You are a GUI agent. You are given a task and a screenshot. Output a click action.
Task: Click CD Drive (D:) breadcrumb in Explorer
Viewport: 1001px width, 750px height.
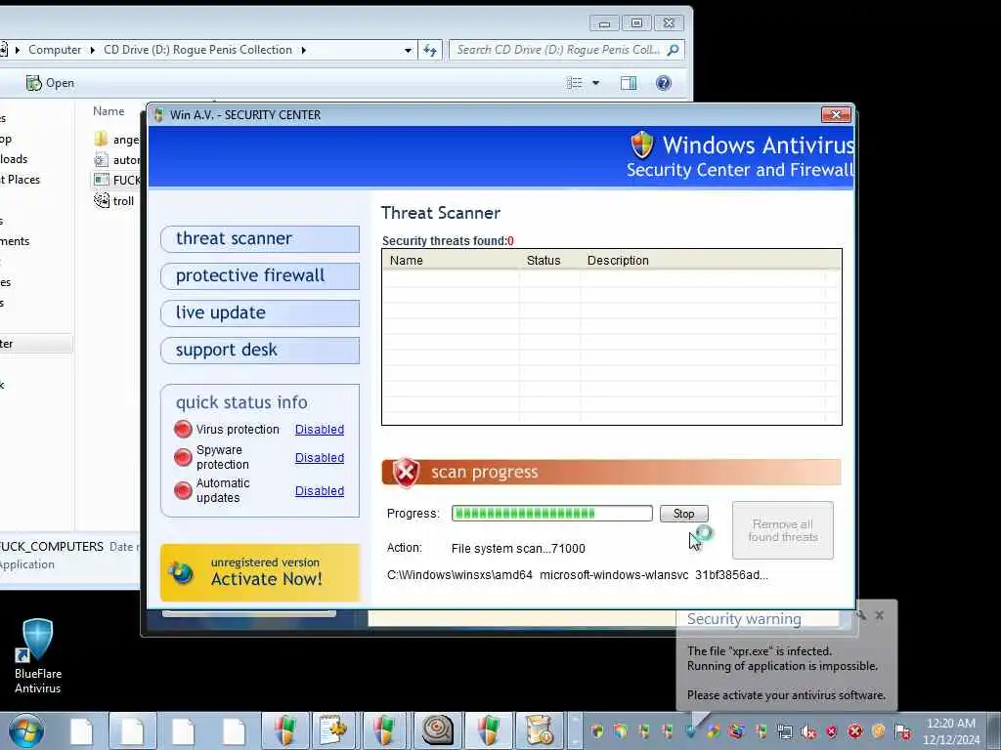(x=197, y=50)
